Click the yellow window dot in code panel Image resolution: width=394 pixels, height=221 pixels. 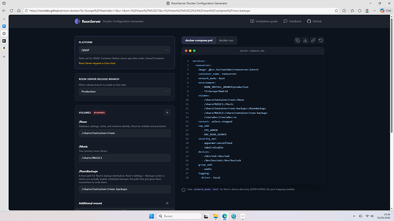(190, 51)
